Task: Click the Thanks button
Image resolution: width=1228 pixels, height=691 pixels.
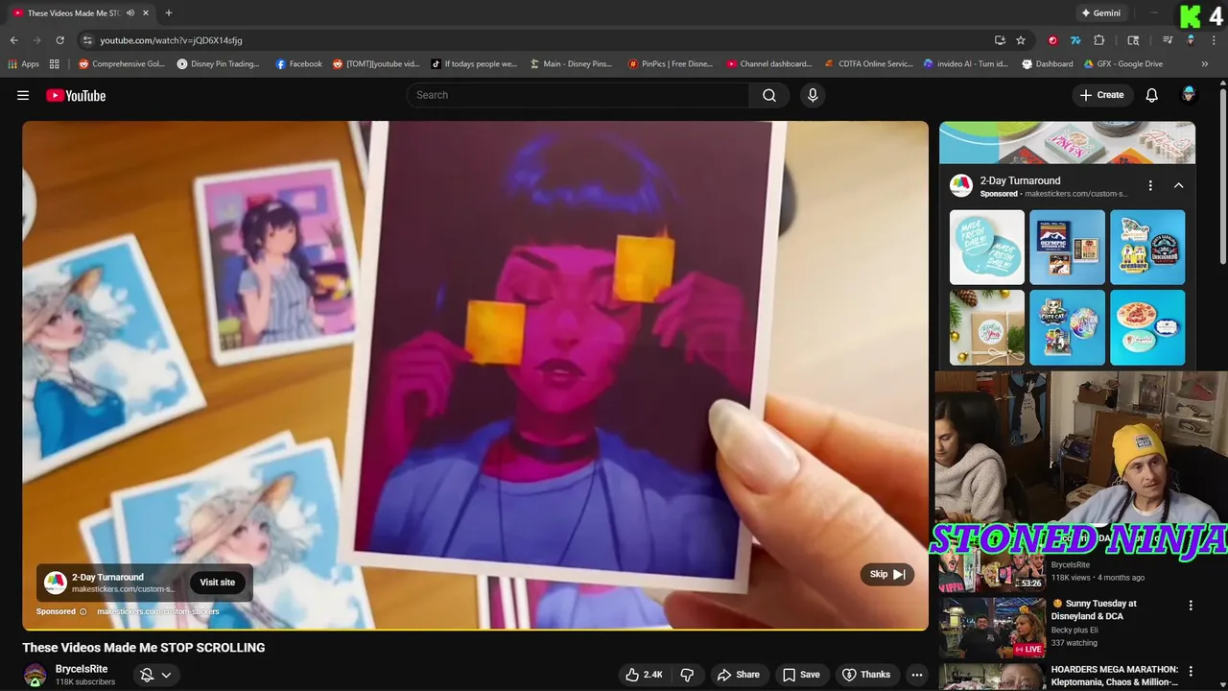Action: (866, 675)
